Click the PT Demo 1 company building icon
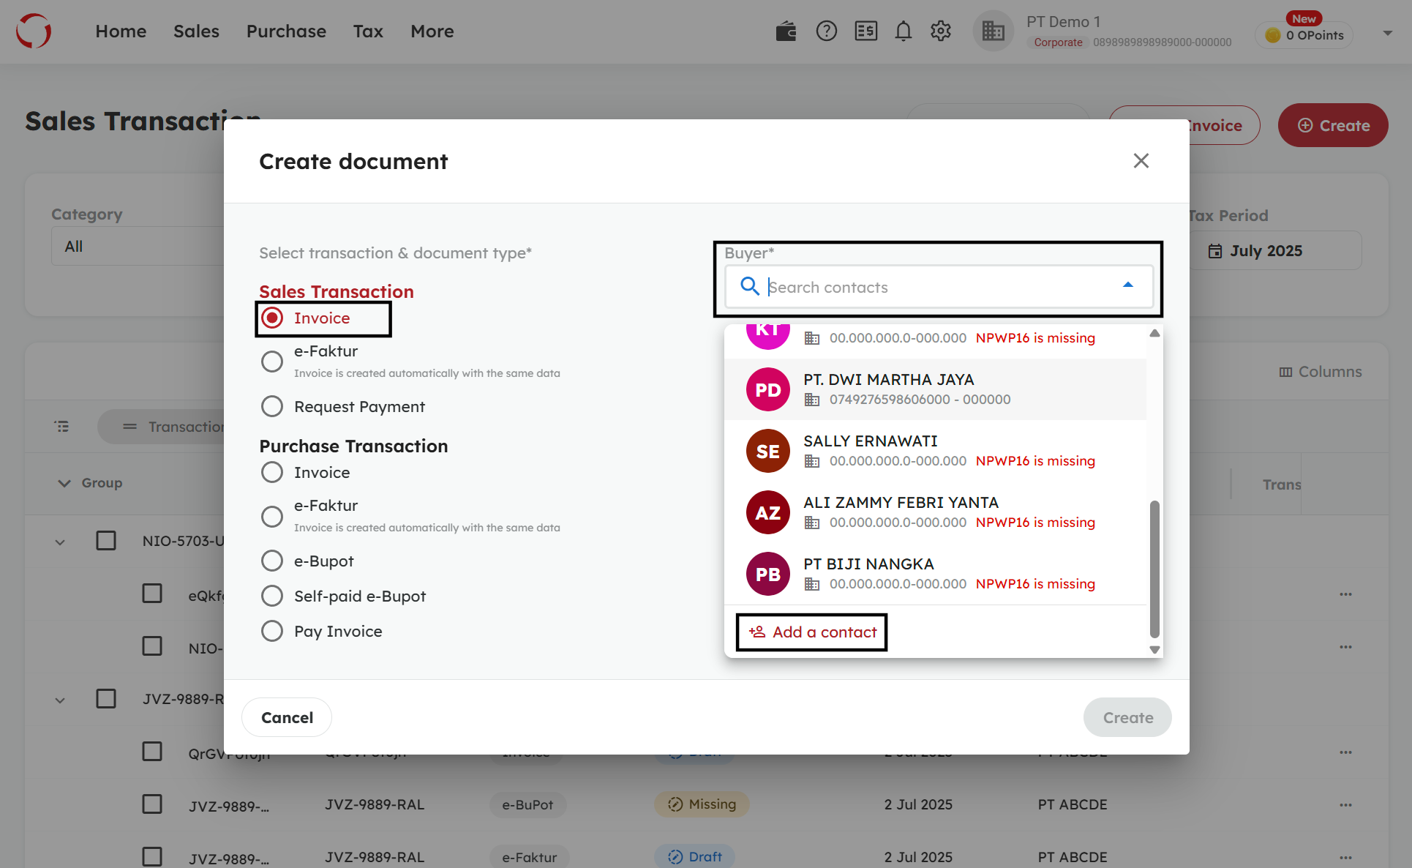1412x868 pixels. point(993,31)
